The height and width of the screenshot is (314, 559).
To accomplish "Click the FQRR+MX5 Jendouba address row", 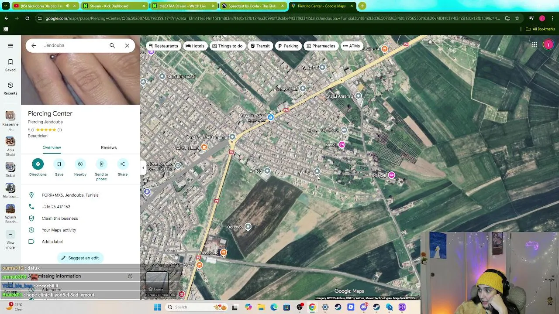I will [80, 195].
